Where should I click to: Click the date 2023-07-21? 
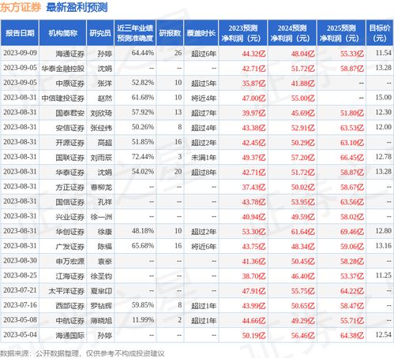[x=20, y=290]
